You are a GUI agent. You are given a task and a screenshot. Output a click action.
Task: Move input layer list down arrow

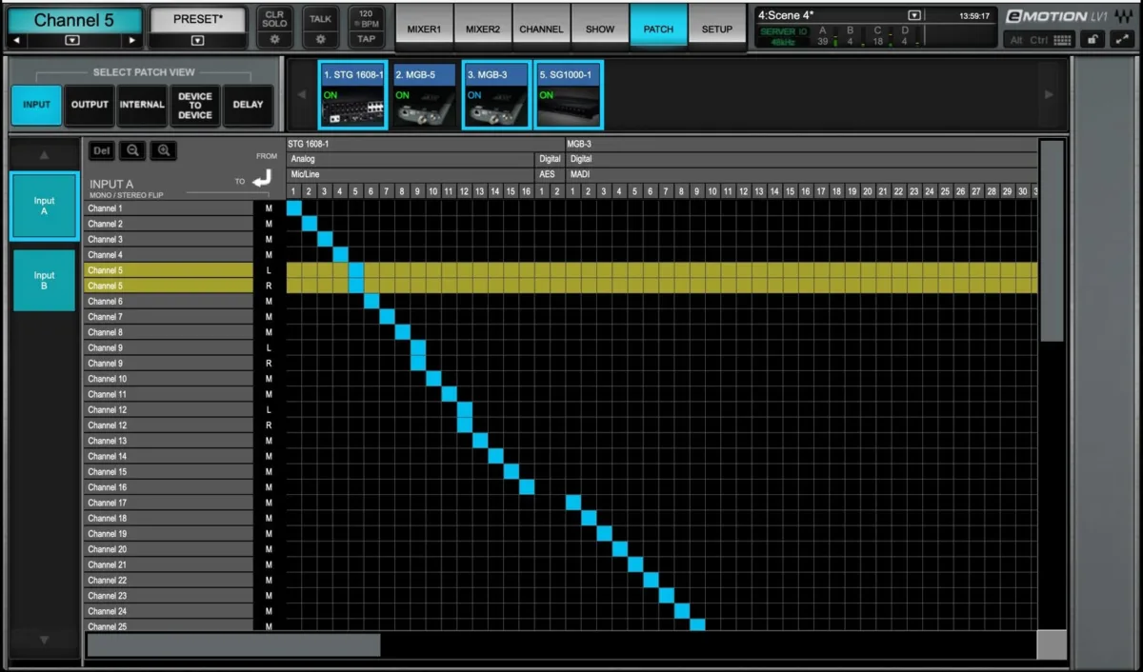[44, 641]
